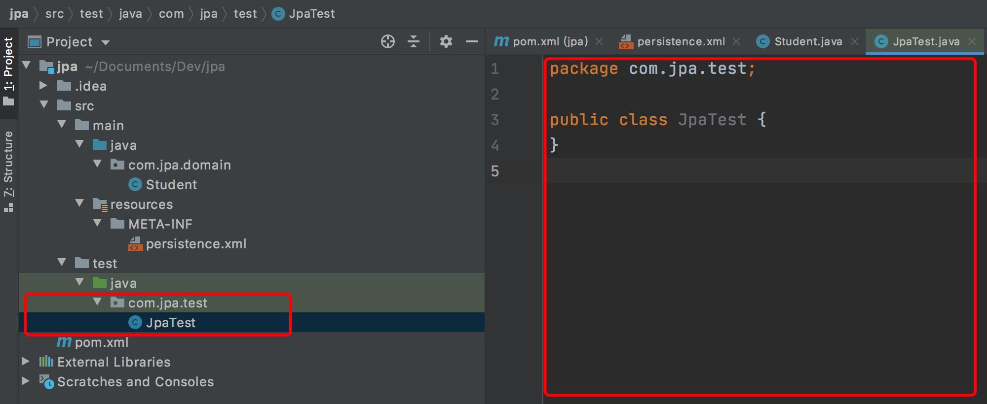Click the blue main java source folder icon

[x=100, y=144]
